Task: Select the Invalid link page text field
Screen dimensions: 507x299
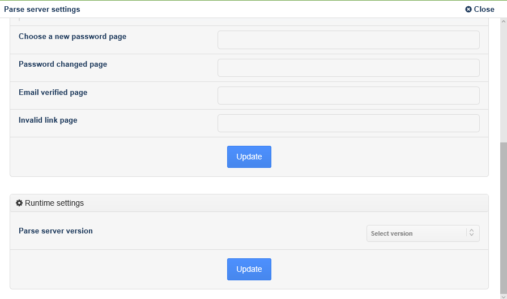Action: pyautogui.click(x=348, y=123)
